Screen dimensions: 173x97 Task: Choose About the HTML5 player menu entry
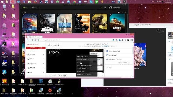coord(87,74)
